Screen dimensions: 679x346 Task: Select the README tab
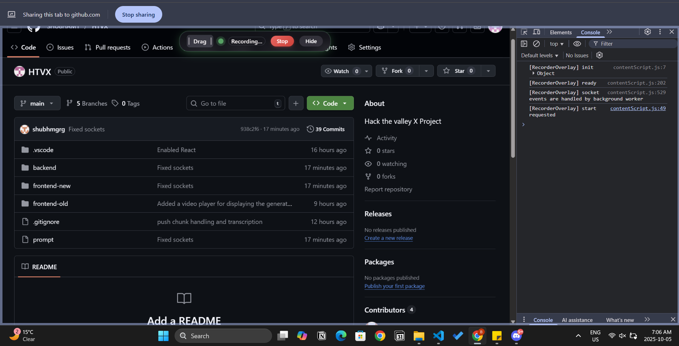[39, 267]
